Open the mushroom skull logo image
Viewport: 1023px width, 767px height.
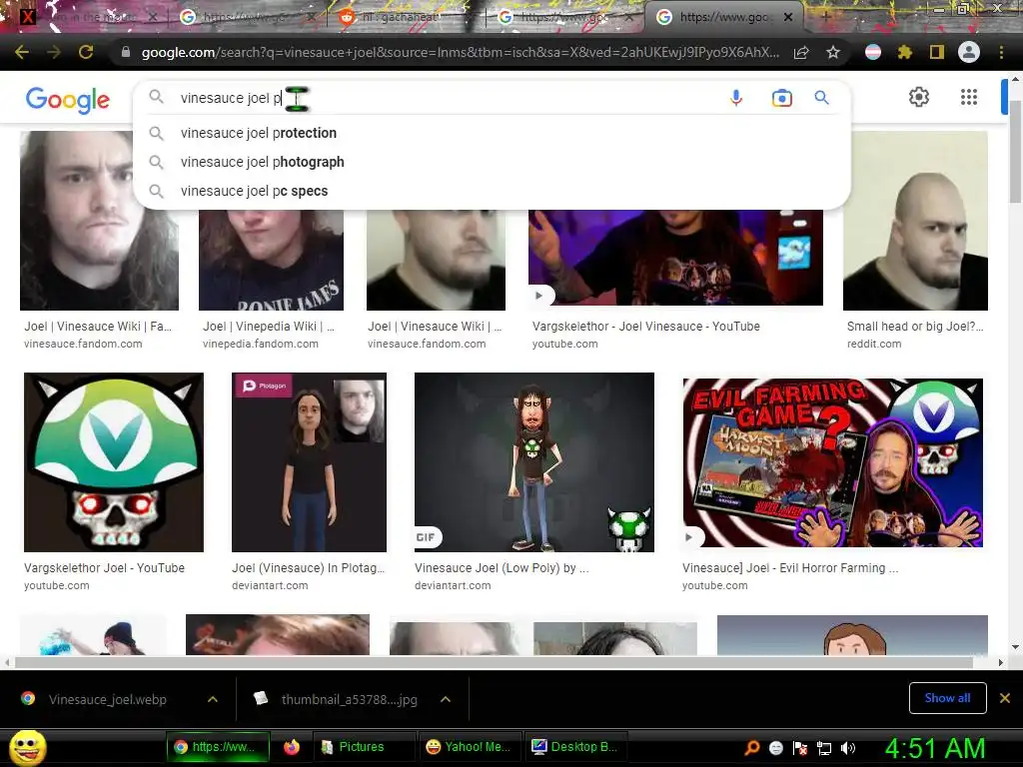pos(114,462)
